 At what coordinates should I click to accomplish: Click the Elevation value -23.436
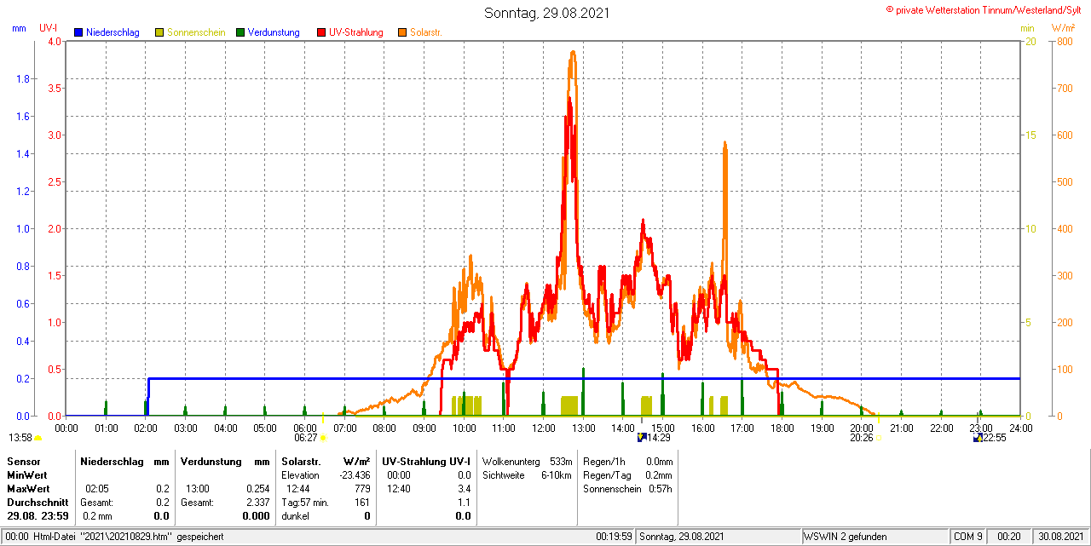click(355, 474)
